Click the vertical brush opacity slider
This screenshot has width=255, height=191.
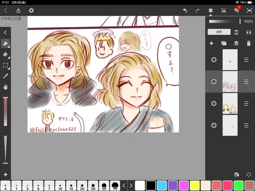click(x=5, y=112)
